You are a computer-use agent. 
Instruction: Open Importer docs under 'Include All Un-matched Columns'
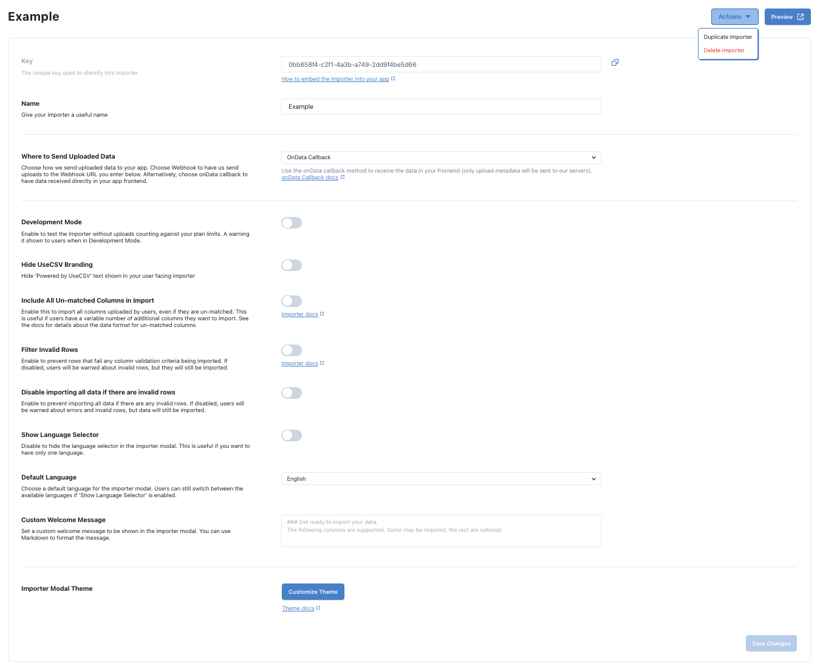click(302, 314)
